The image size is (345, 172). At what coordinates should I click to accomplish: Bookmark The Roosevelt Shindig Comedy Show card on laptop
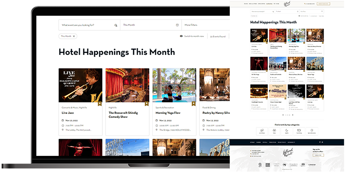[x=147, y=104]
